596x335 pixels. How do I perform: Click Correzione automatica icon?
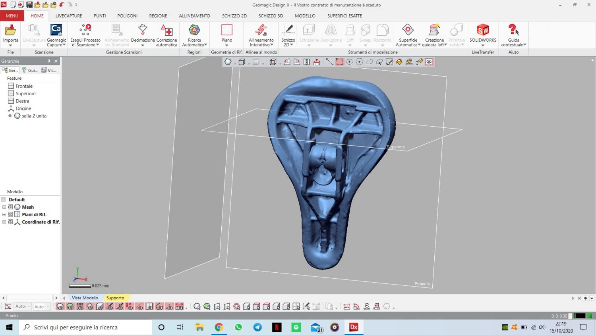pos(166,31)
